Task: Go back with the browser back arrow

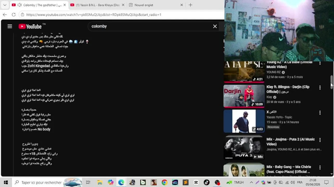Action: point(5,15)
